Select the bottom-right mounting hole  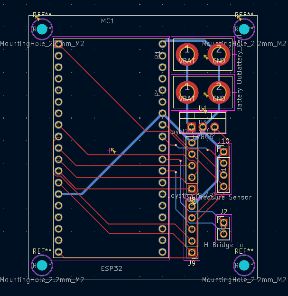(x=244, y=265)
